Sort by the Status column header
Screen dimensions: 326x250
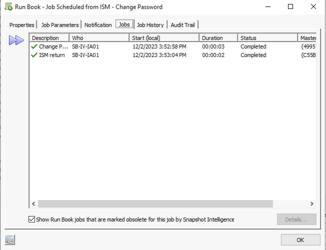click(x=268, y=38)
